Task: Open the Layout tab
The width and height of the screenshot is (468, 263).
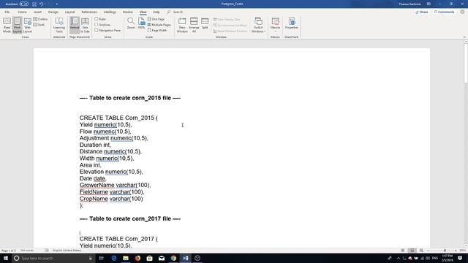Action: coord(70,12)
